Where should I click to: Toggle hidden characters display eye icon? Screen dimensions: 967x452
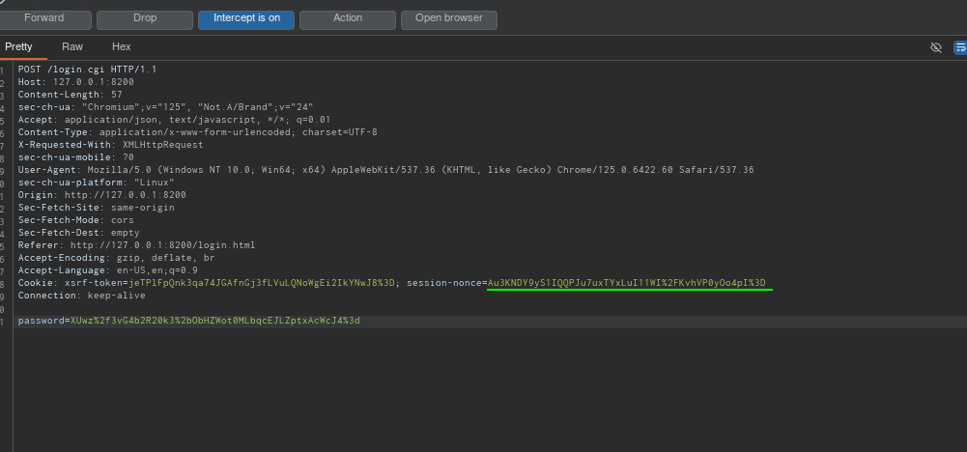[x=935, y=47]
